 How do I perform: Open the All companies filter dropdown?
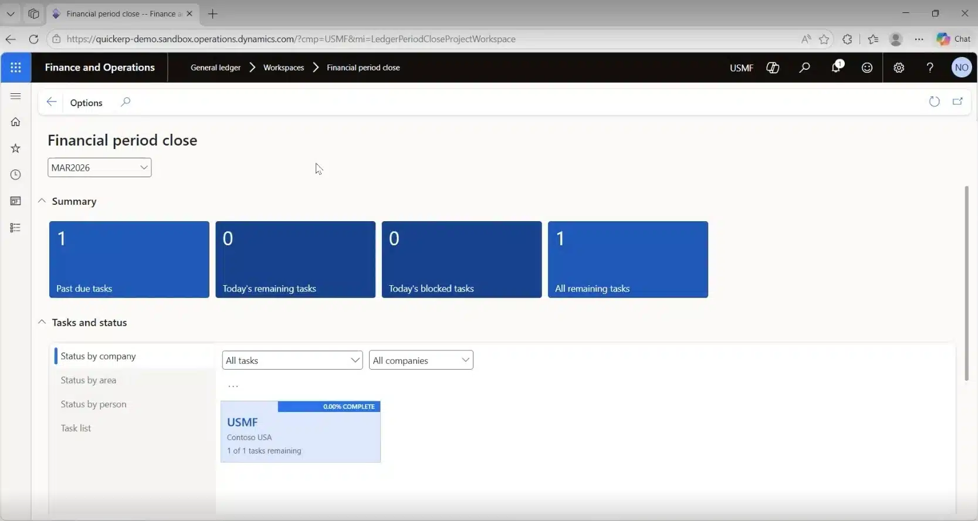click(x=421, y=360)
